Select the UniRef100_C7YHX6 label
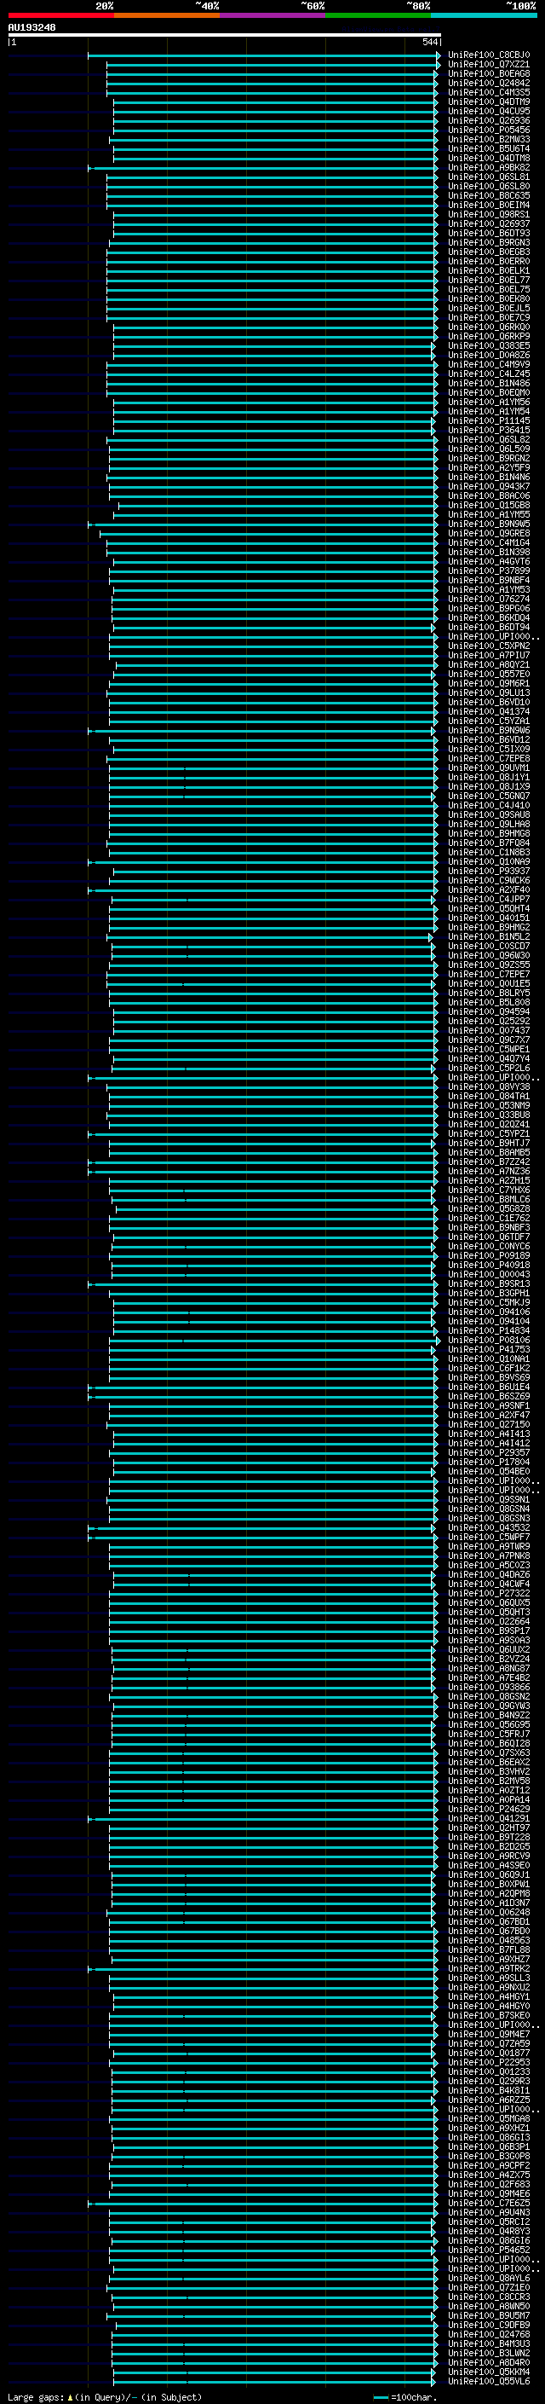The image size is (545, 2404). (x=488, y=1190)
